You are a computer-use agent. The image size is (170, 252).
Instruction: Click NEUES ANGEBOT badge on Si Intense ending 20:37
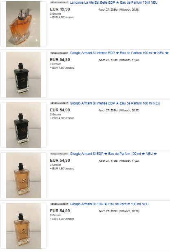tap(59, 103)
